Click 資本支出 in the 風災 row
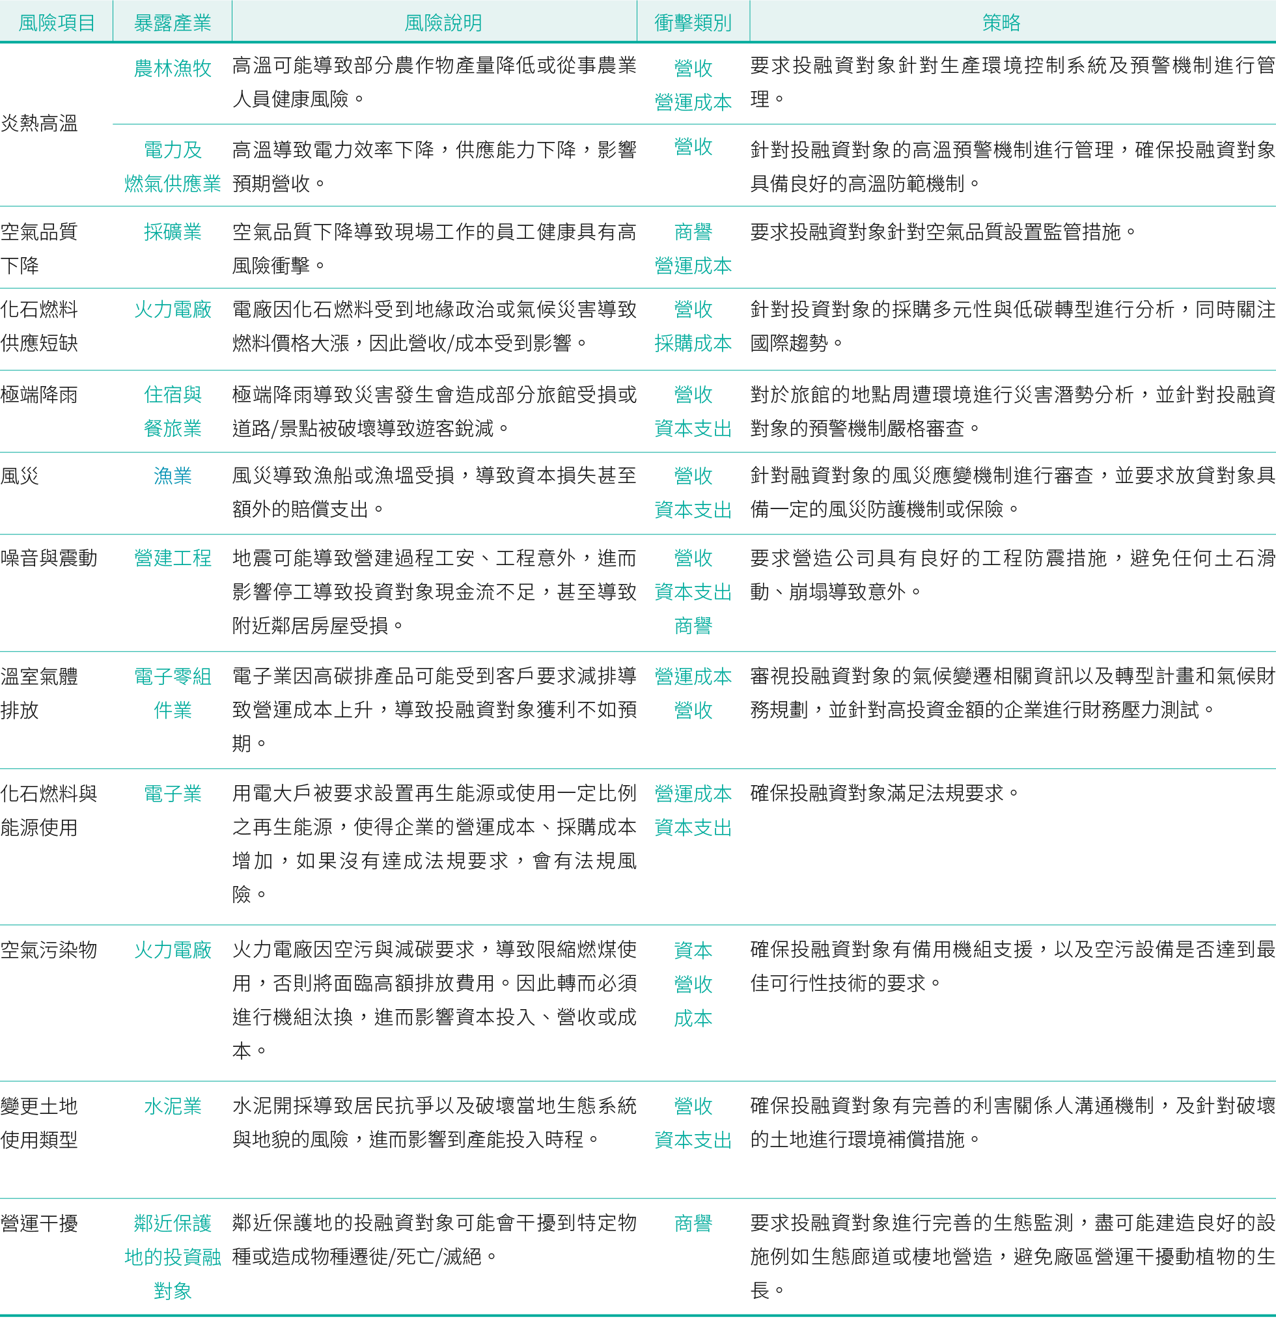This screenshot has height=1319, width=1276. click(693, 510)
